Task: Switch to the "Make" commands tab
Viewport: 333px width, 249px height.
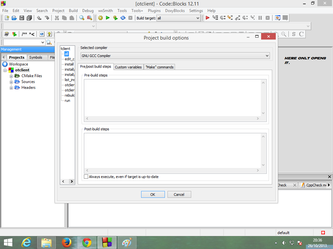Action: click(159, 67)
